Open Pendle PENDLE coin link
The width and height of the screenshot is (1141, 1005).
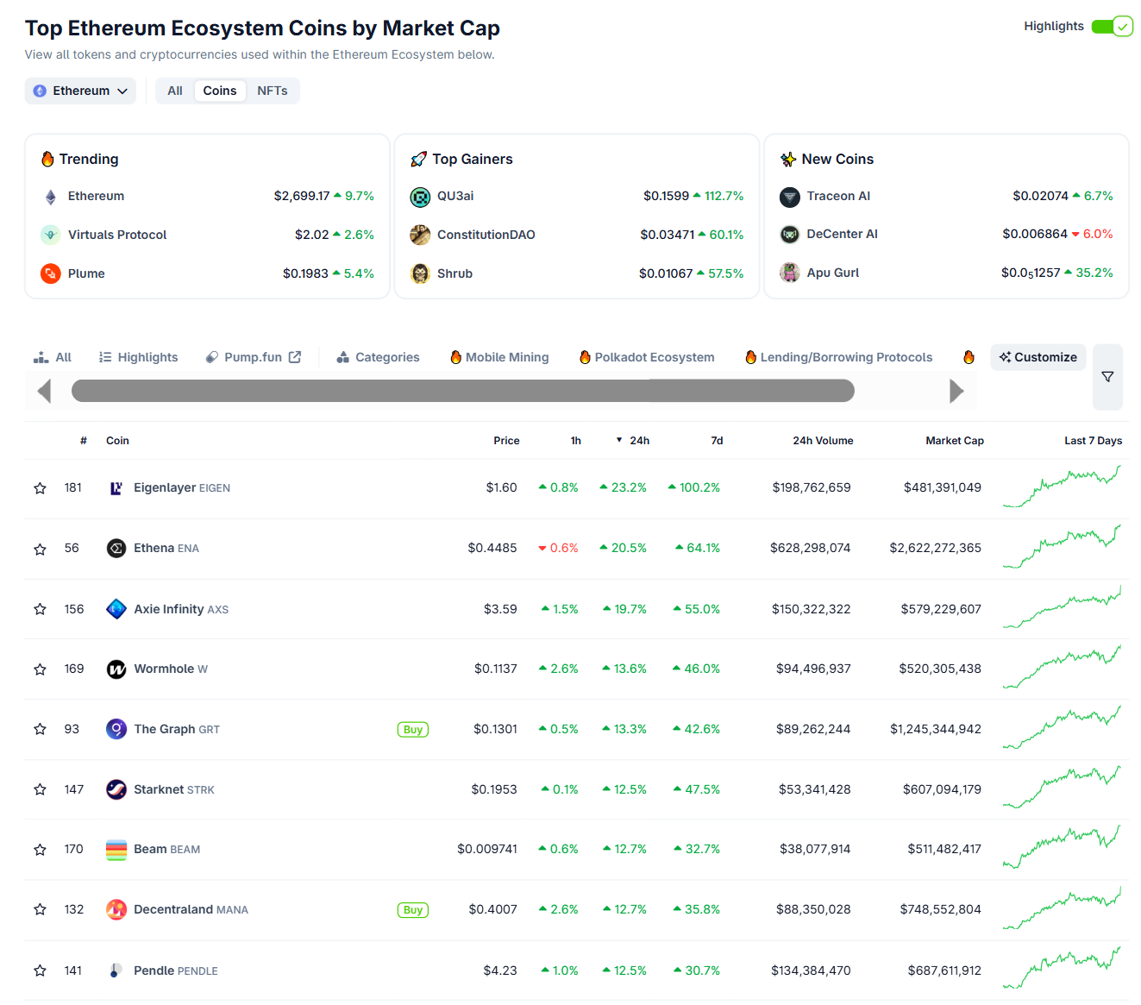(176, 970)
